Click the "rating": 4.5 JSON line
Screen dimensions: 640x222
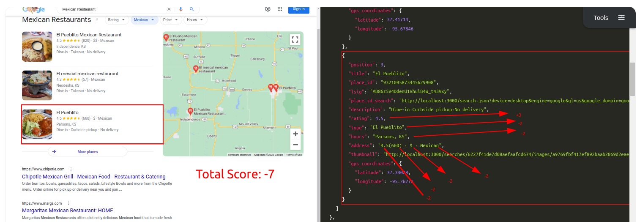coord(367,118)
